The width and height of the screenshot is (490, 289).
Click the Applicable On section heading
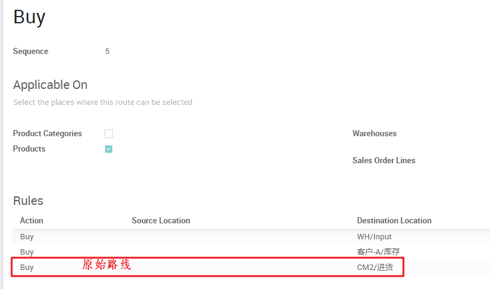pyautogui.click(x=50, y=85)
